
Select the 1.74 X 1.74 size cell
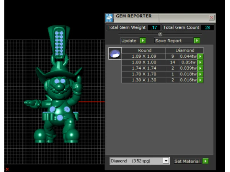[144, 68]
